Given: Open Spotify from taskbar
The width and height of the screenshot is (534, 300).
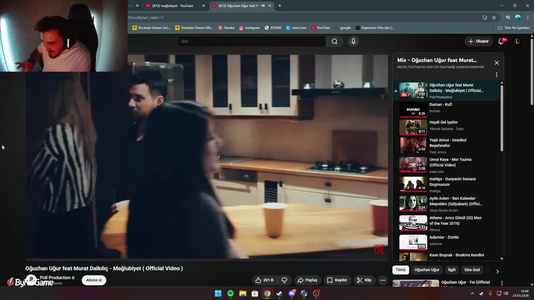Looking at the screenshot, I should (230, 293).
